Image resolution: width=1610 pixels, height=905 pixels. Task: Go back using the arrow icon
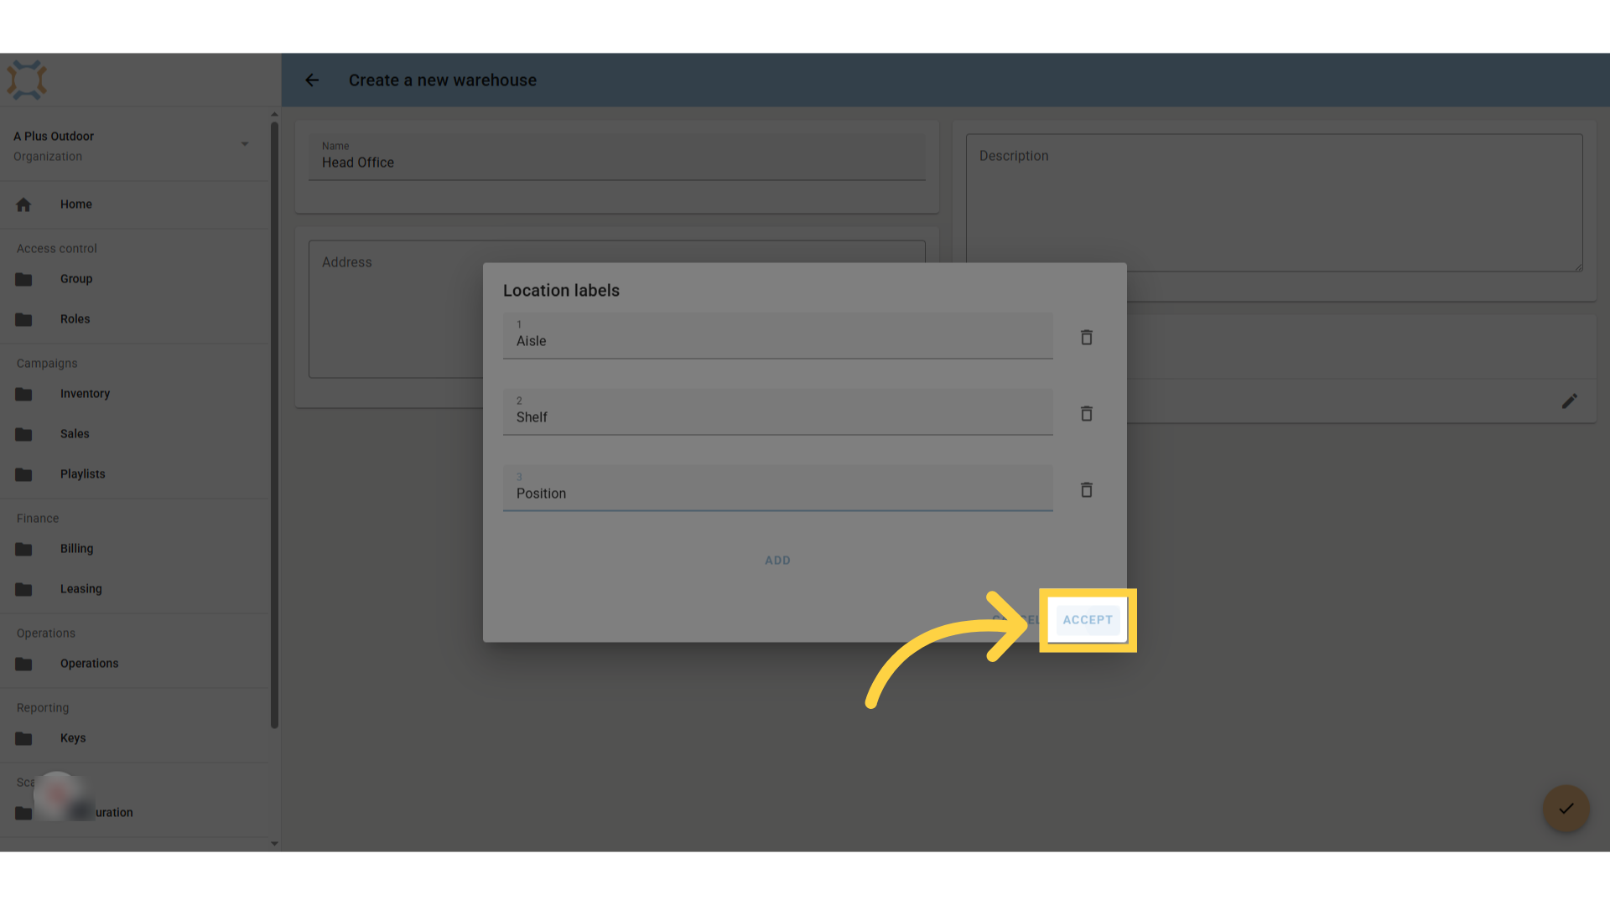coord(312,80)
